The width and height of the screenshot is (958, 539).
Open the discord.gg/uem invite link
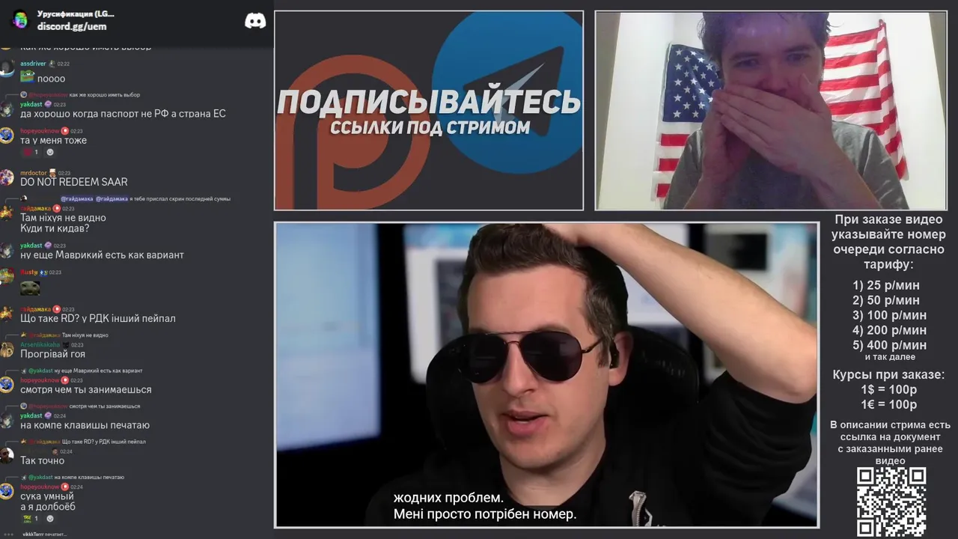[72, 26]
